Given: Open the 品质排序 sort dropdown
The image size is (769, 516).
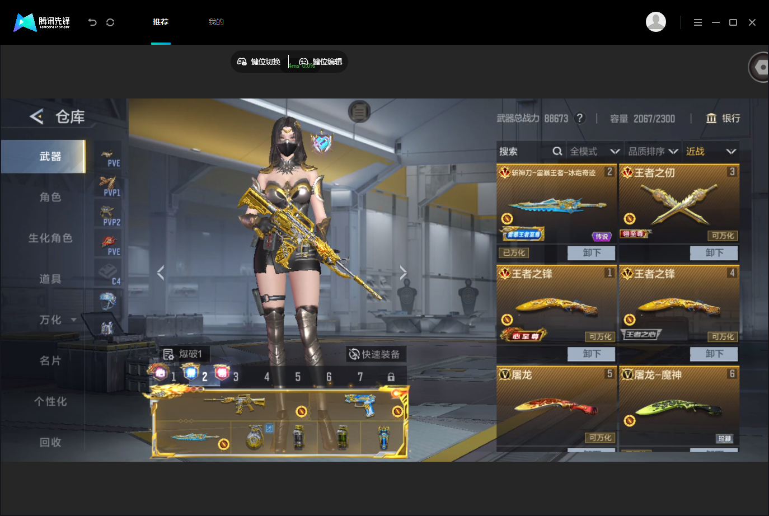Looking at the screenshot, I should click(653, 151).
